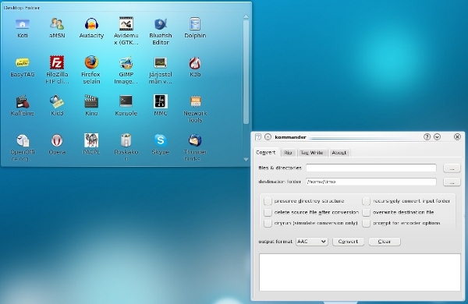Check recursively convert input folder

click(367, 201)
